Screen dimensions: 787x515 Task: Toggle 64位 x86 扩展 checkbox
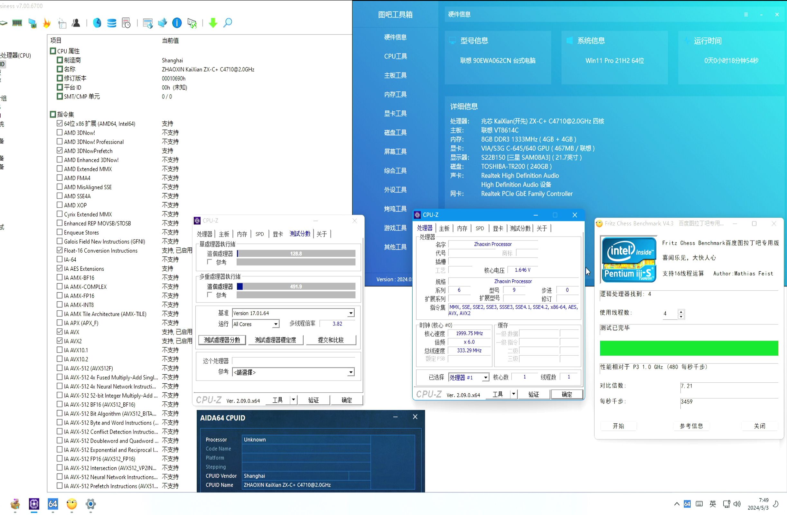pyautogui.click(x=60, y=123)
